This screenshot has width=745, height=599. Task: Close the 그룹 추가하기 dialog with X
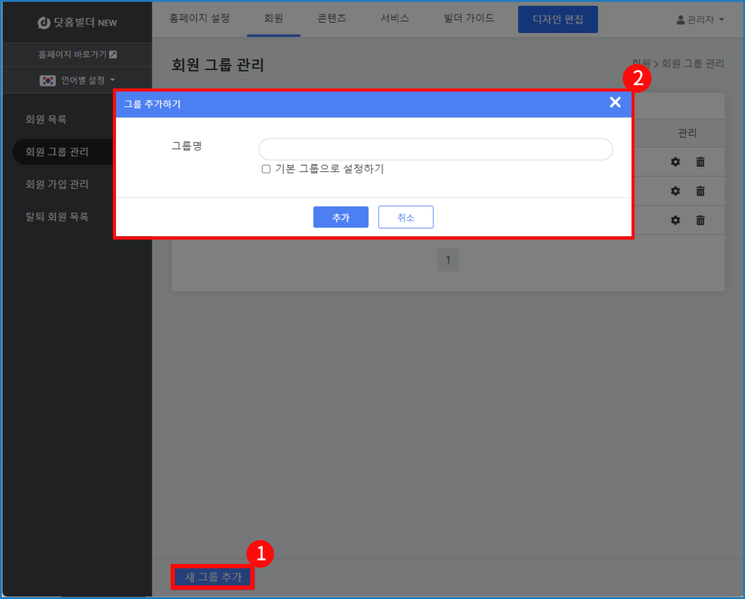click(x=615, y=103)
